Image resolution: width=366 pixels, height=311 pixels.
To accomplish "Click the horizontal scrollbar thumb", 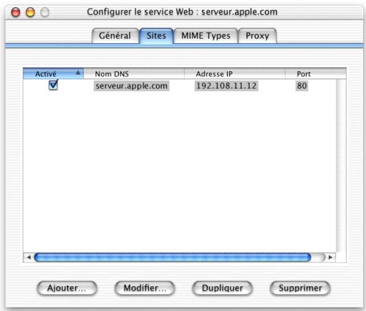I will click(x=173, y=257).
